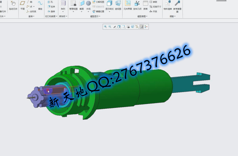
Task: Open the 元件界面 (Component Interface) tool
Action: 128,5
